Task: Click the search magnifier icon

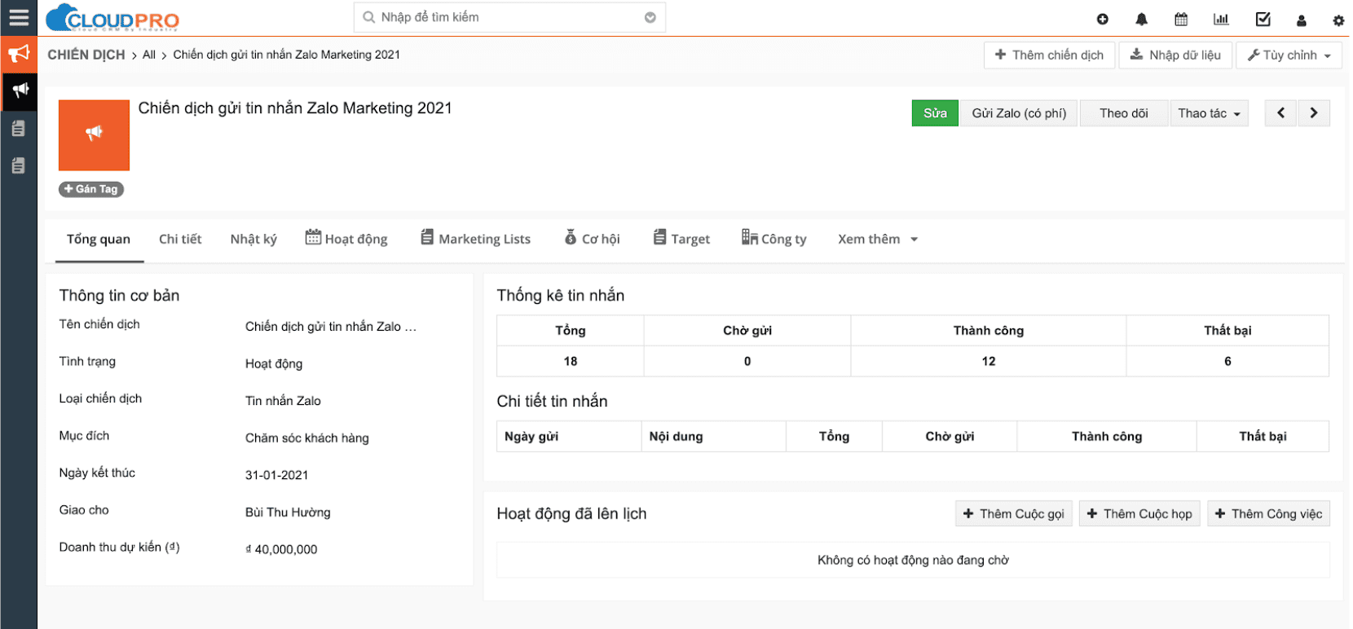Action: coord(368,17)
